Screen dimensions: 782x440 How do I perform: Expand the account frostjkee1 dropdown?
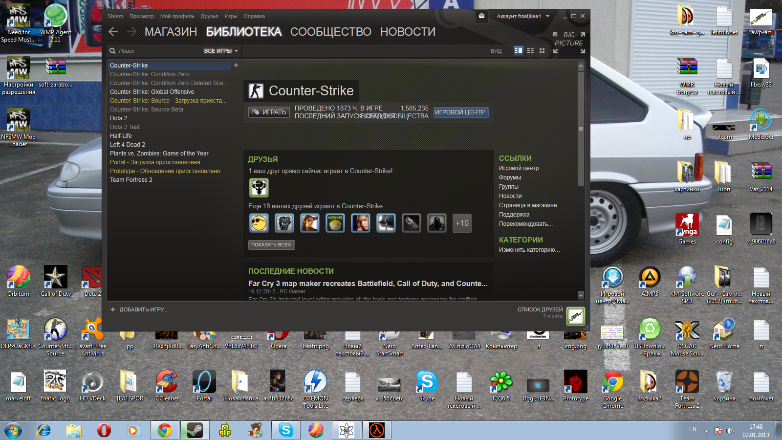pyautogui.click(x=523, y=16)
